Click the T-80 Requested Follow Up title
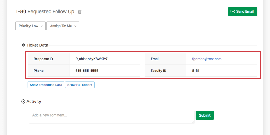Image resolution: width=270 pixels, height=135 pixels. [45, 12]
